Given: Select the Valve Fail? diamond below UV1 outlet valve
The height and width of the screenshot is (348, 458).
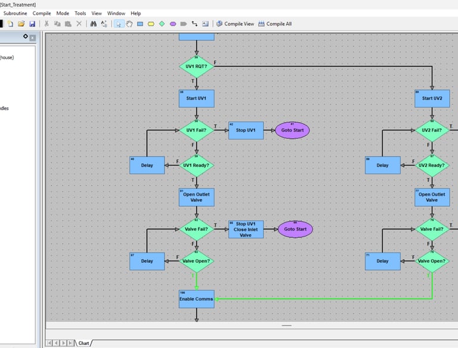Looking at the screenshot, I should (197, 229).
